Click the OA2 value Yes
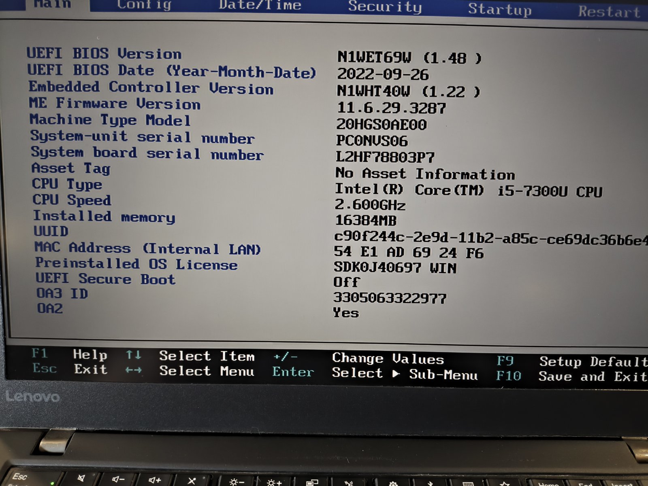Viewport: 648px width, 486px height. [346, 313]
